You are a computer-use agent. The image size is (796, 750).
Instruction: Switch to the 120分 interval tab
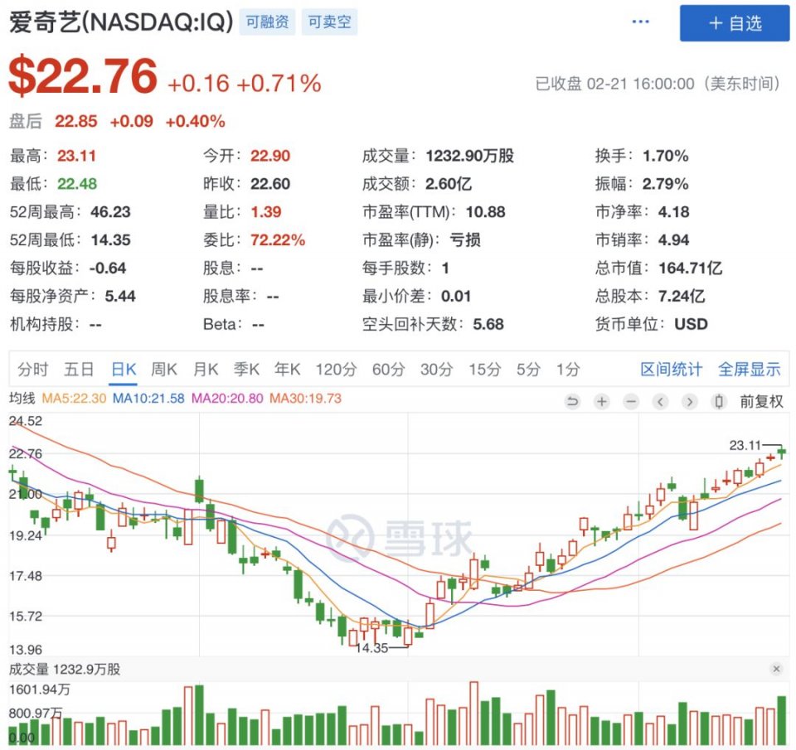(336, 370)
